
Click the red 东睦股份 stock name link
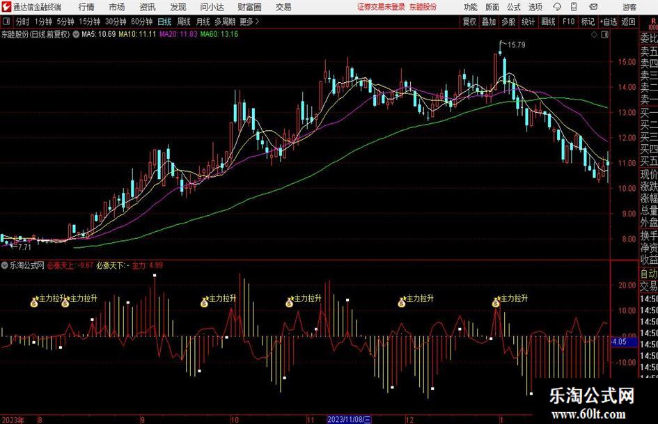(423, 7)
